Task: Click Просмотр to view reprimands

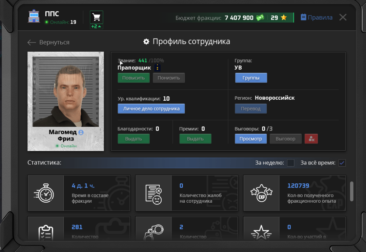Action: (251, 139)
